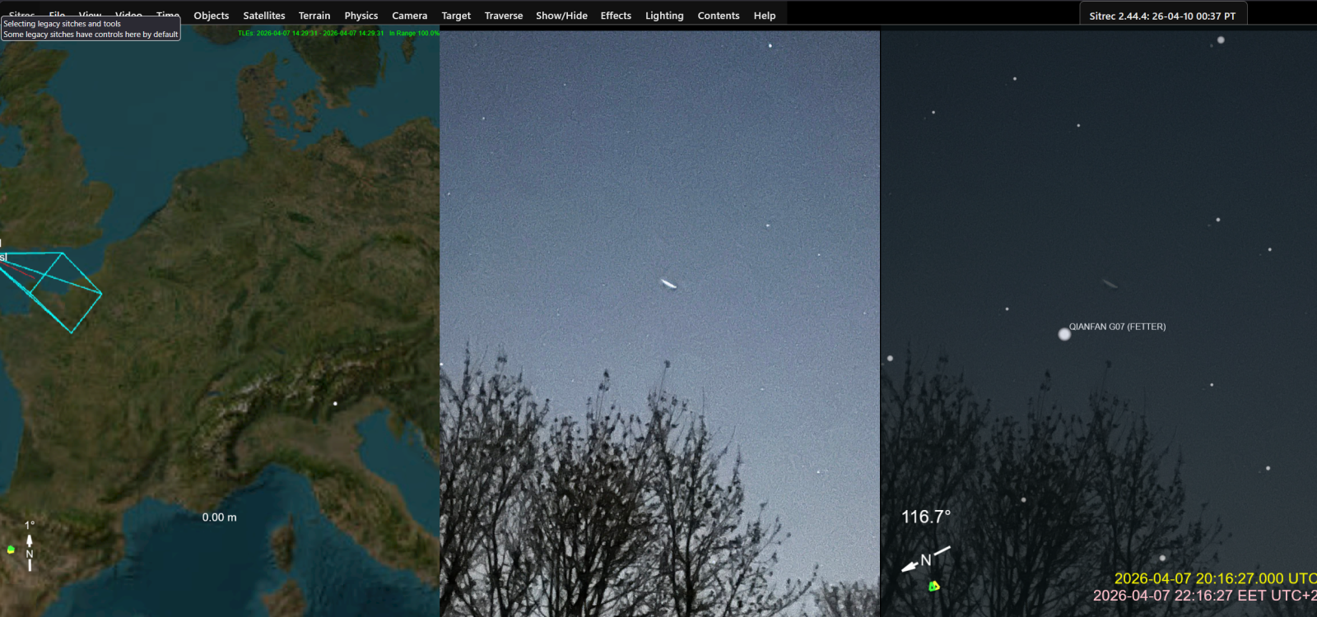Click the green-yellow cube below sky compass
Screen dimensions: 1317x617
click(x=933, y=586)
